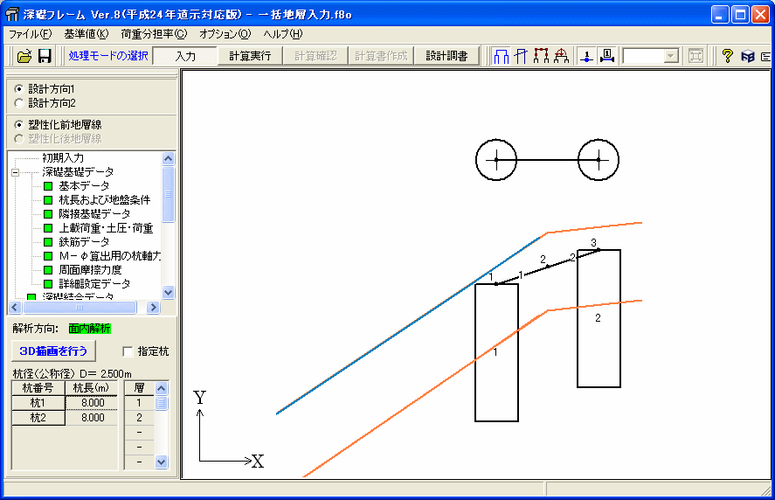Click 杭1 length cell 8.000
Screen dimensions: 775x500
click(x=92, y=403)
